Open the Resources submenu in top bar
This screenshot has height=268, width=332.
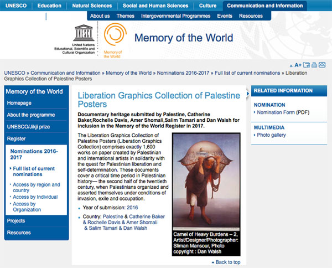(251, 16)
